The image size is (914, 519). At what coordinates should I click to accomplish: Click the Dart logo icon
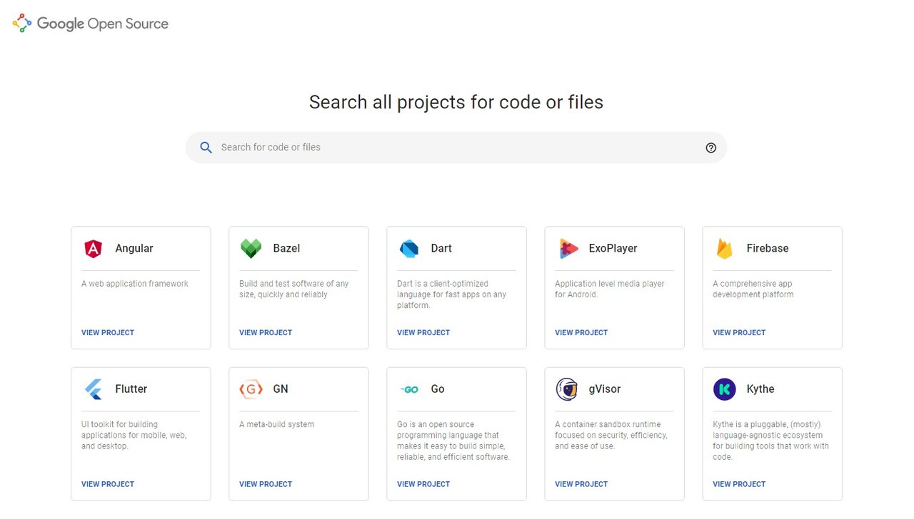click(x=408, y=249)
